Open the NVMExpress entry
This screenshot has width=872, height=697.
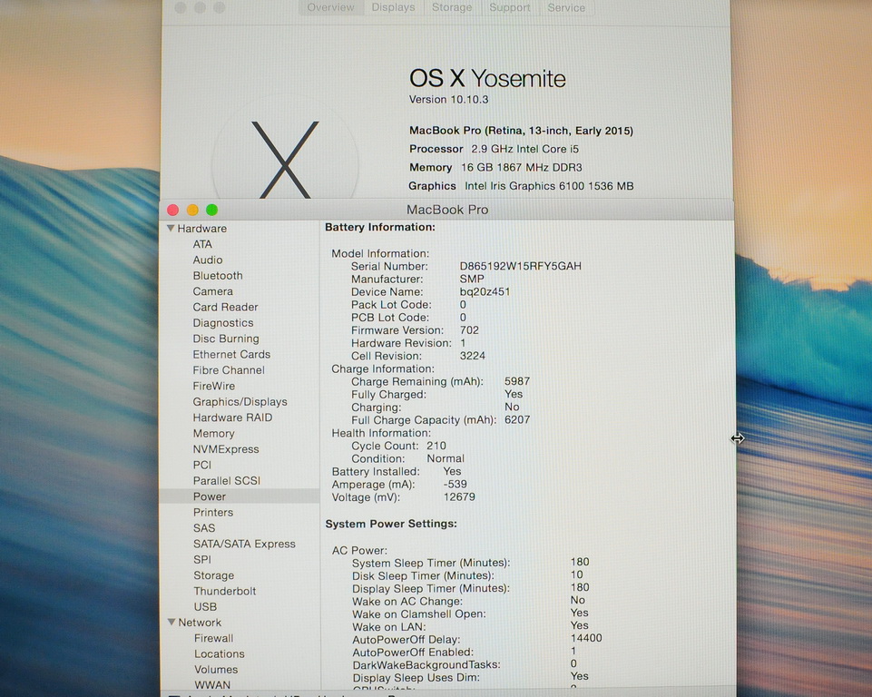click(x=226, y=449)
